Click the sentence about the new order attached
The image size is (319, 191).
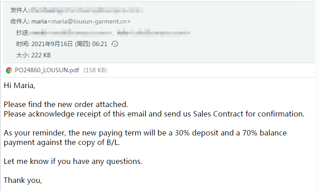click(x=66, y=104)
